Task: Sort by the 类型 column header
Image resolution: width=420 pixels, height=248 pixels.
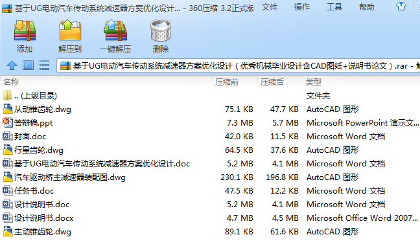Action: (314, 82)
